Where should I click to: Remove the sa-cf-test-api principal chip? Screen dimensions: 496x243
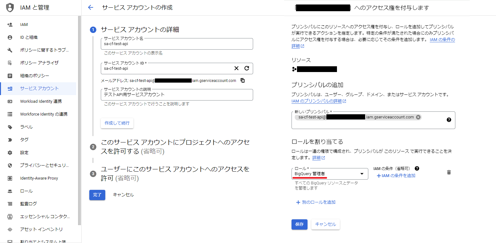click(418, 117)
